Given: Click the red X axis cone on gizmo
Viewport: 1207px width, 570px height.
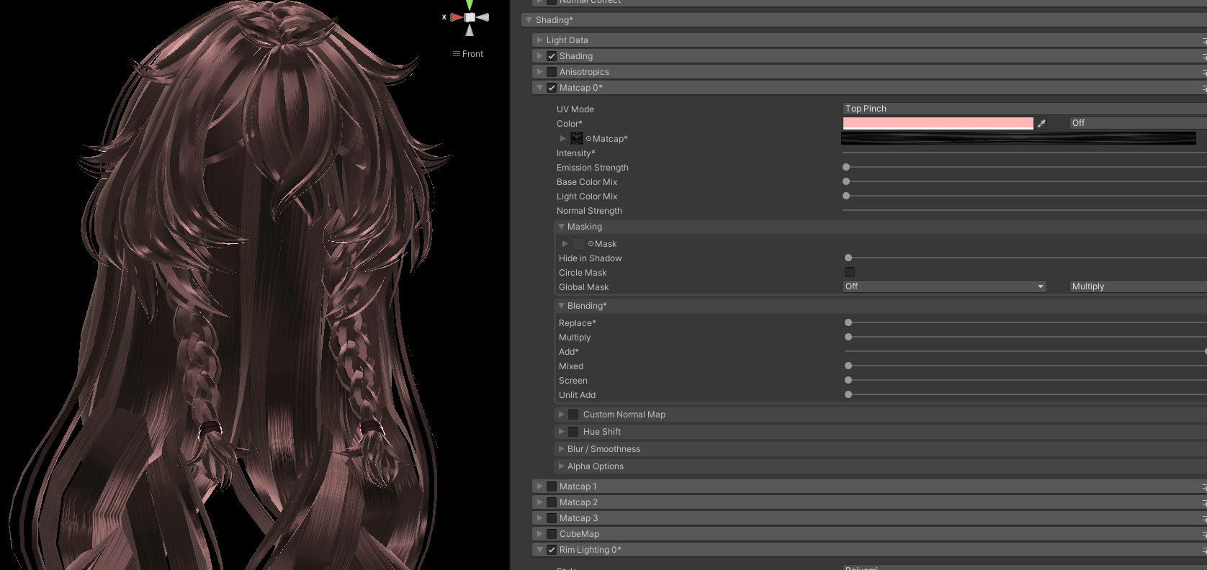Looking at the screenshot, I should 456,17.
